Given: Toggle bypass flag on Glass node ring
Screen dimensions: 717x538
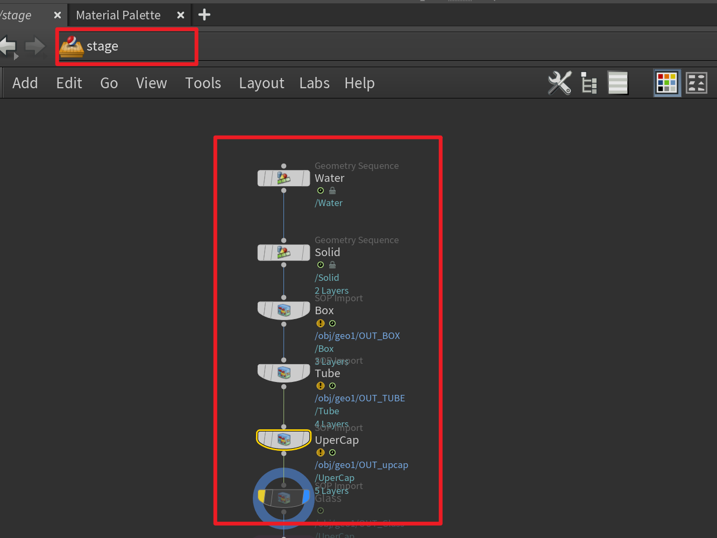Looking at the screenshot, I should [262, 497].
